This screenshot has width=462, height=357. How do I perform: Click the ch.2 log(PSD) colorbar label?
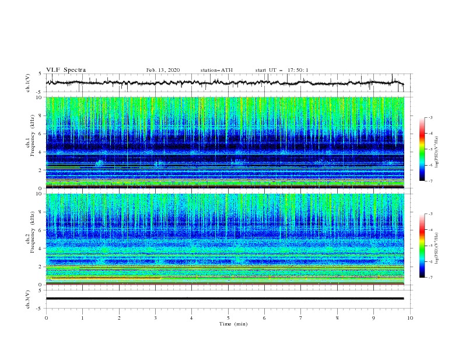(436, 249)
